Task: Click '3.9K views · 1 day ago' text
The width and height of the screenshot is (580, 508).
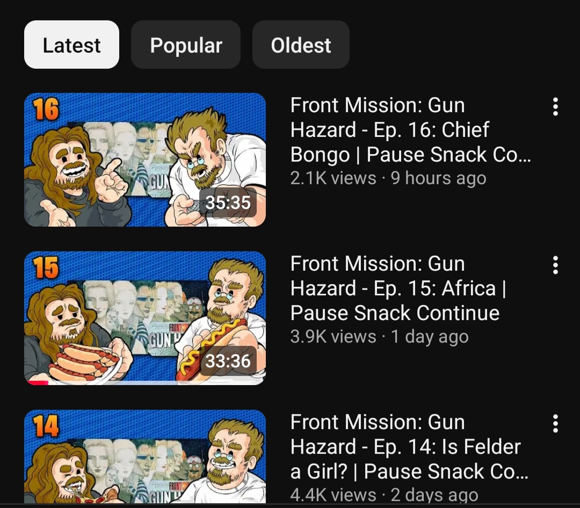Action: 379,336
